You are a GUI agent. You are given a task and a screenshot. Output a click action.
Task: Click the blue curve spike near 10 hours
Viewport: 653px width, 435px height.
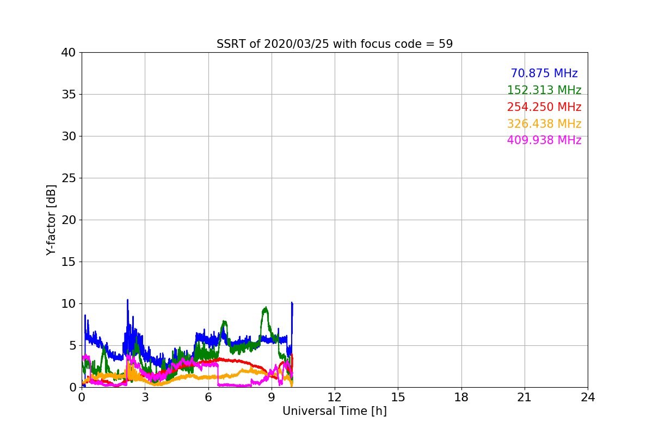(292, 304)
